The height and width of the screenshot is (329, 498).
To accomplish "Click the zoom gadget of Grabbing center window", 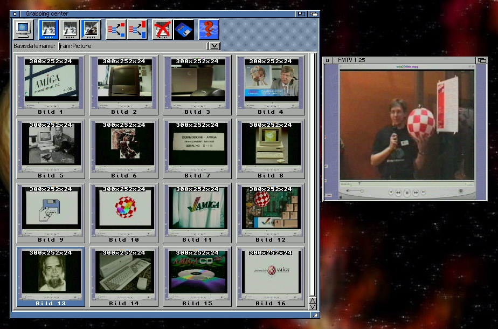I will 301,13.
